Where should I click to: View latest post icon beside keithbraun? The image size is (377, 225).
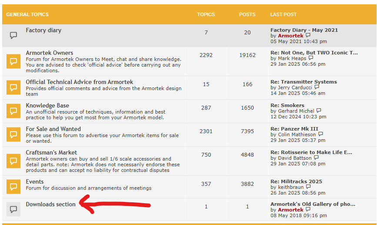click(x=308, y=187)
